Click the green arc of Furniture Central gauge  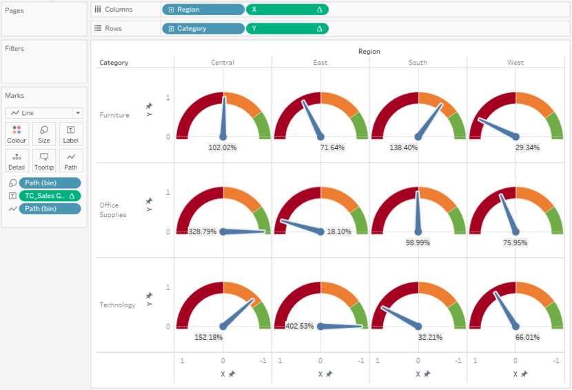[263, 125]
